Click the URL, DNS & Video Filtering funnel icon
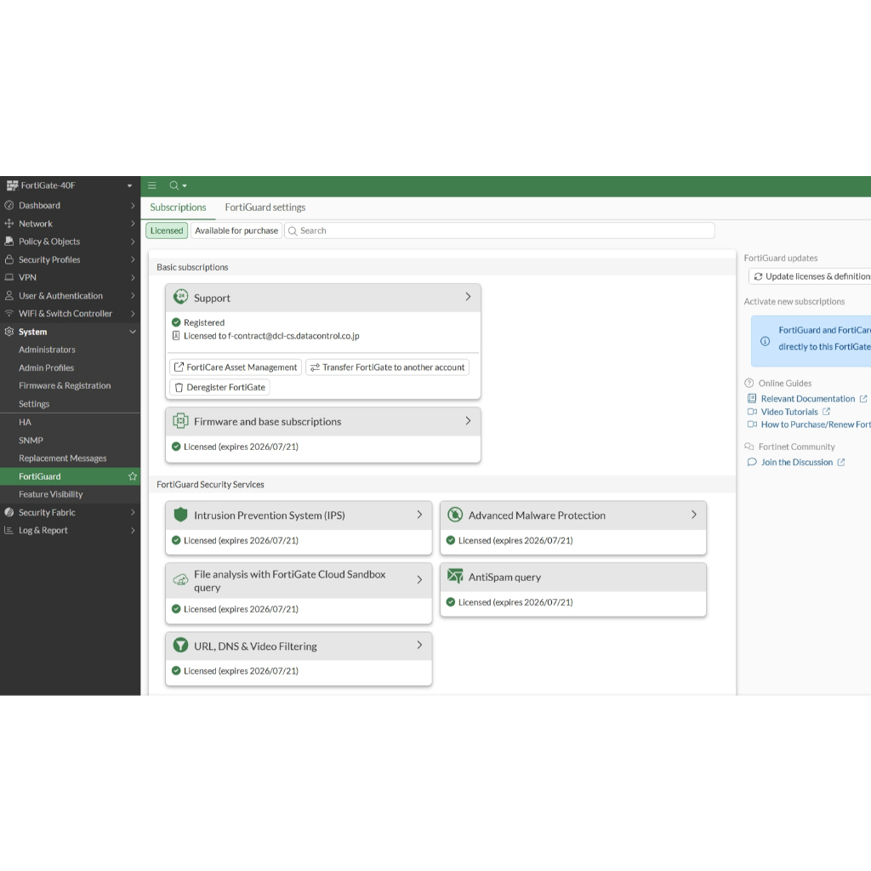The height and width of the screenshot is (871, 871). click(180, 646)
